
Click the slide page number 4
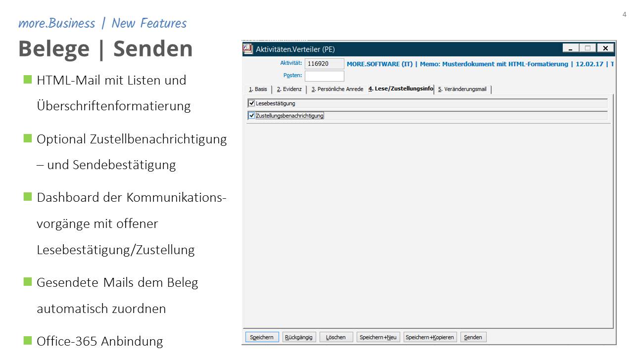[624, 14]
